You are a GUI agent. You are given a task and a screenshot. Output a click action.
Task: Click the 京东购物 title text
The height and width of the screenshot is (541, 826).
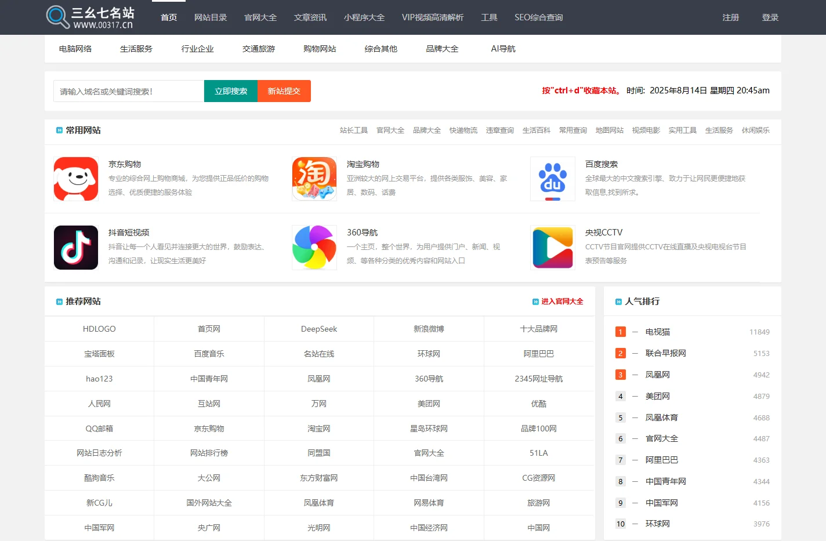(x=125, y=164)
